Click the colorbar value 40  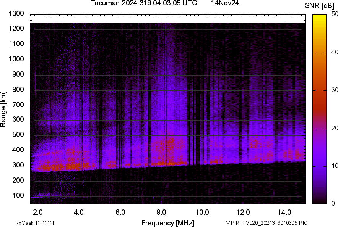(335, 52)
